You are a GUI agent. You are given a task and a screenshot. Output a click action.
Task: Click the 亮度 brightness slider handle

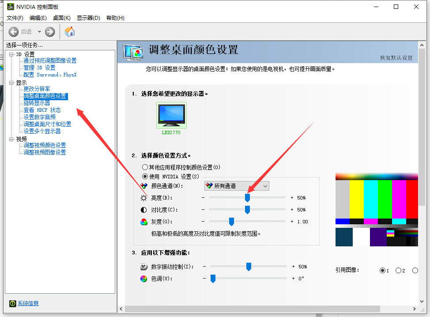(x=247, y=198)
